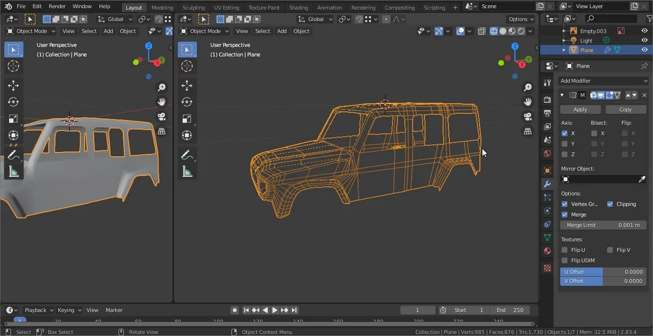Screen dimensions: 653x336
Task: Select the Annotate tool in right viewport
Action: (187, 154)
